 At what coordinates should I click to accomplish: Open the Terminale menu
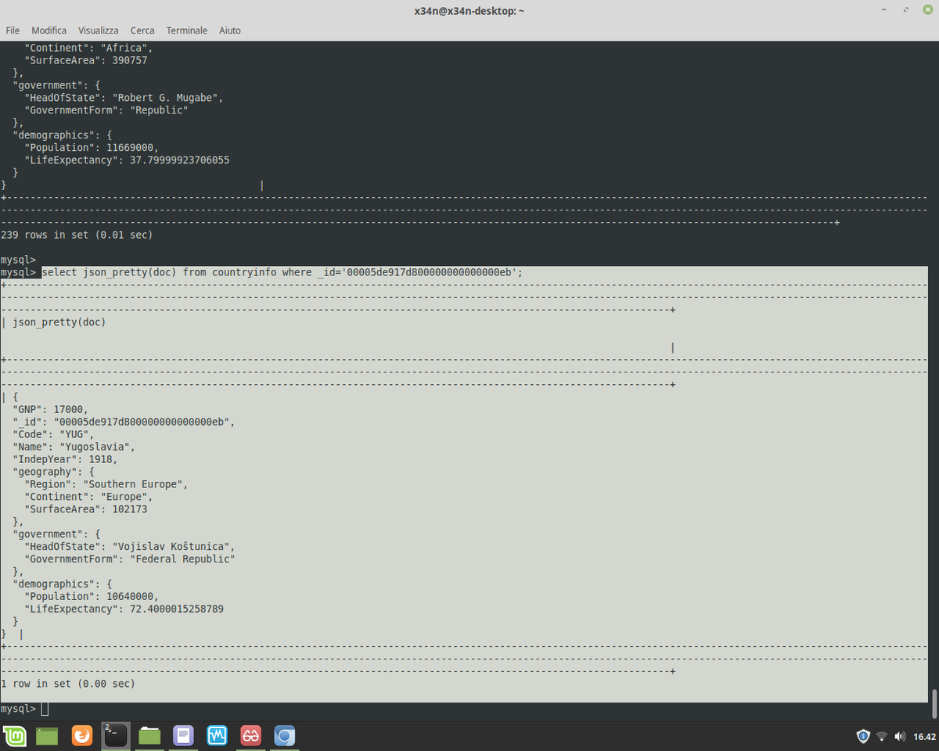[187, 31]
